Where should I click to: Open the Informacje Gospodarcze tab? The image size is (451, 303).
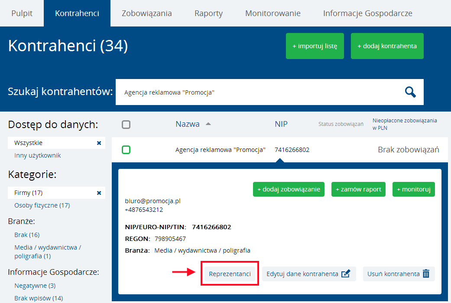(x=367, y=13)
